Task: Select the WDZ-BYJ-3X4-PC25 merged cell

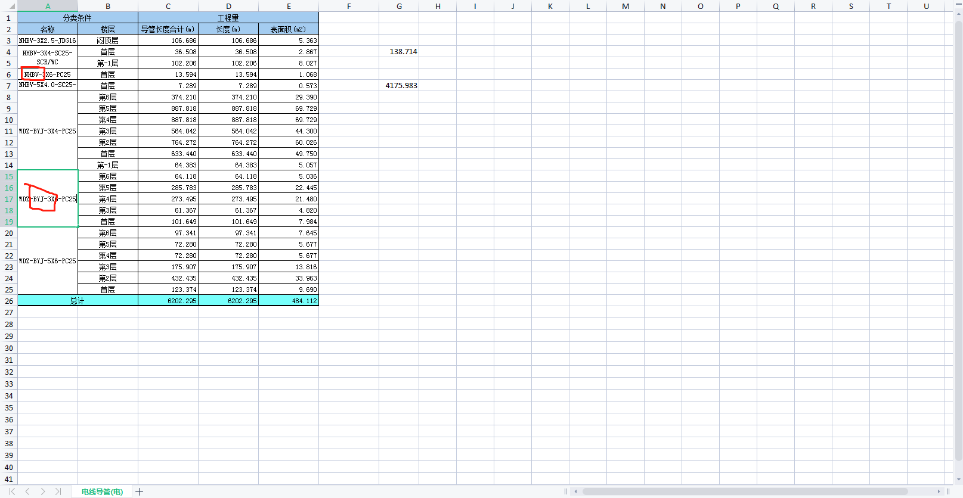Action: (x=48, y=131)
